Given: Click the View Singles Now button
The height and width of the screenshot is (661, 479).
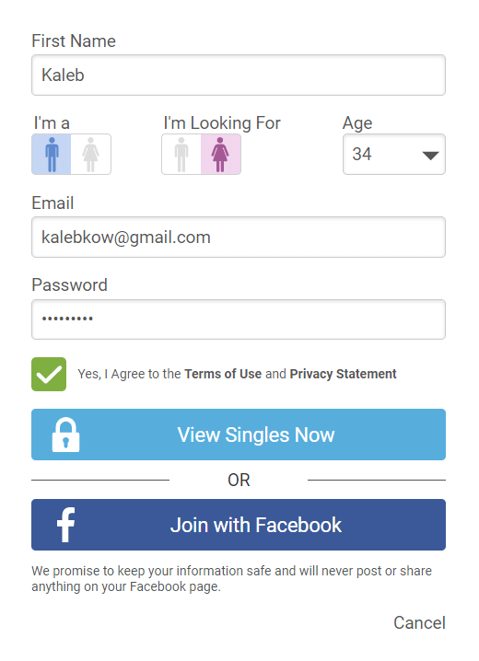Looking at the screenshot, I should click(x=239, y=435).
